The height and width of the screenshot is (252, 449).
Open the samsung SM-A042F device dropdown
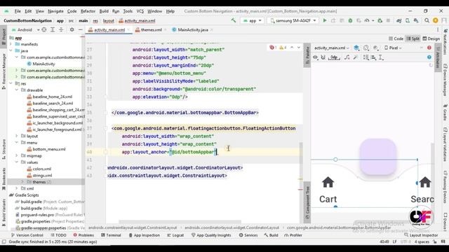pos(293,20)
